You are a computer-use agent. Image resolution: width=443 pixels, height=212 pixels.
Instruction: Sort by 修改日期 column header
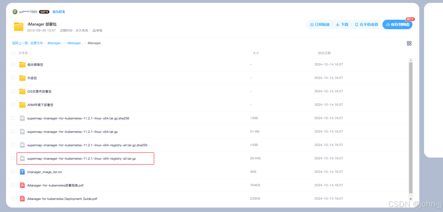324,53
